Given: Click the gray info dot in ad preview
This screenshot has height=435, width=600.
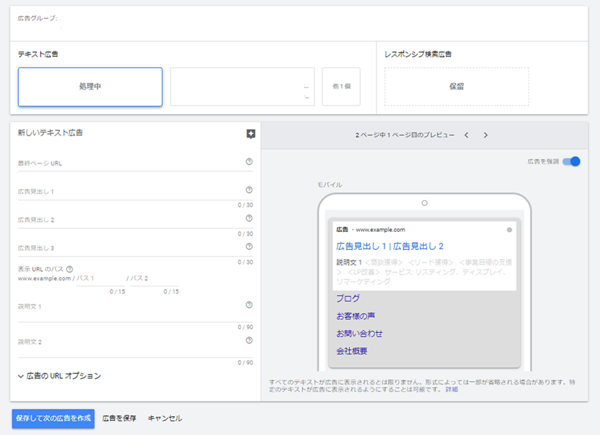Looking at the screenshot, I should coord(509,230).
